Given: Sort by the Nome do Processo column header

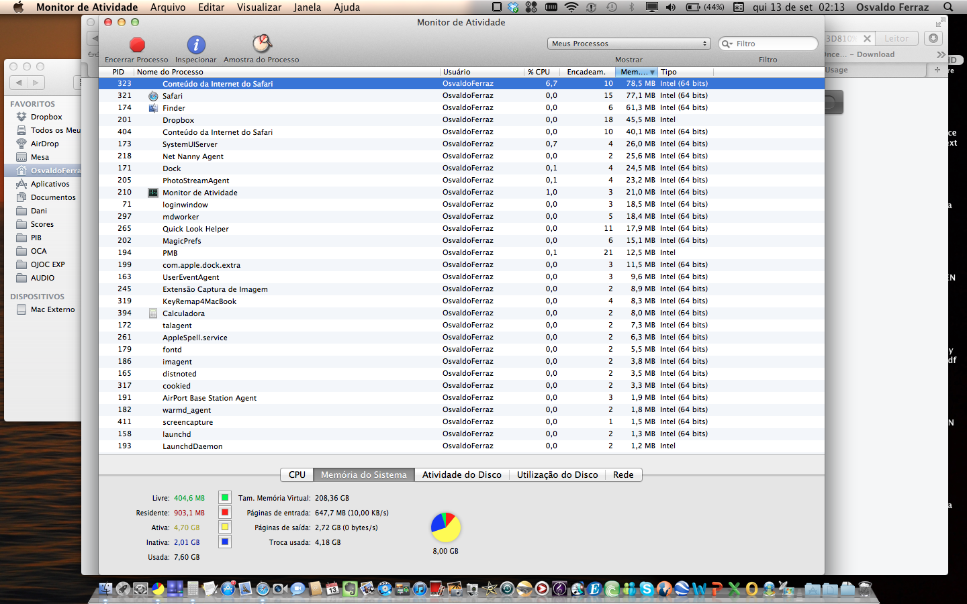Looking at the screenshot, I should (287, 72).
